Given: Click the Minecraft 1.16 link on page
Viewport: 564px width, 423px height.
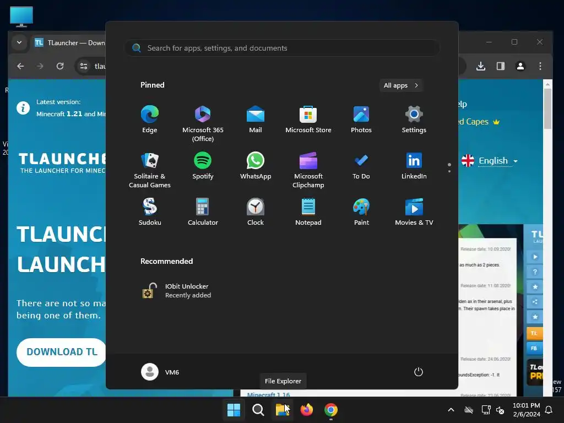Looking at the screenshot, I should click(x=268, y=394).
